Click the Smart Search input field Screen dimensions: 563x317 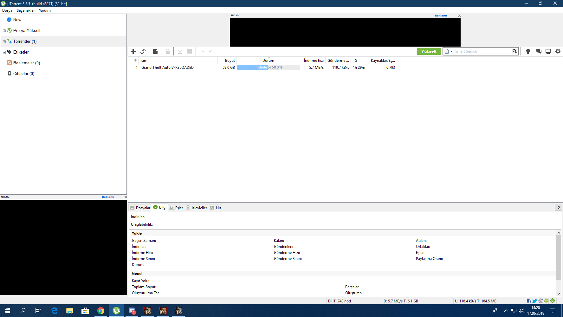[482, 51]
